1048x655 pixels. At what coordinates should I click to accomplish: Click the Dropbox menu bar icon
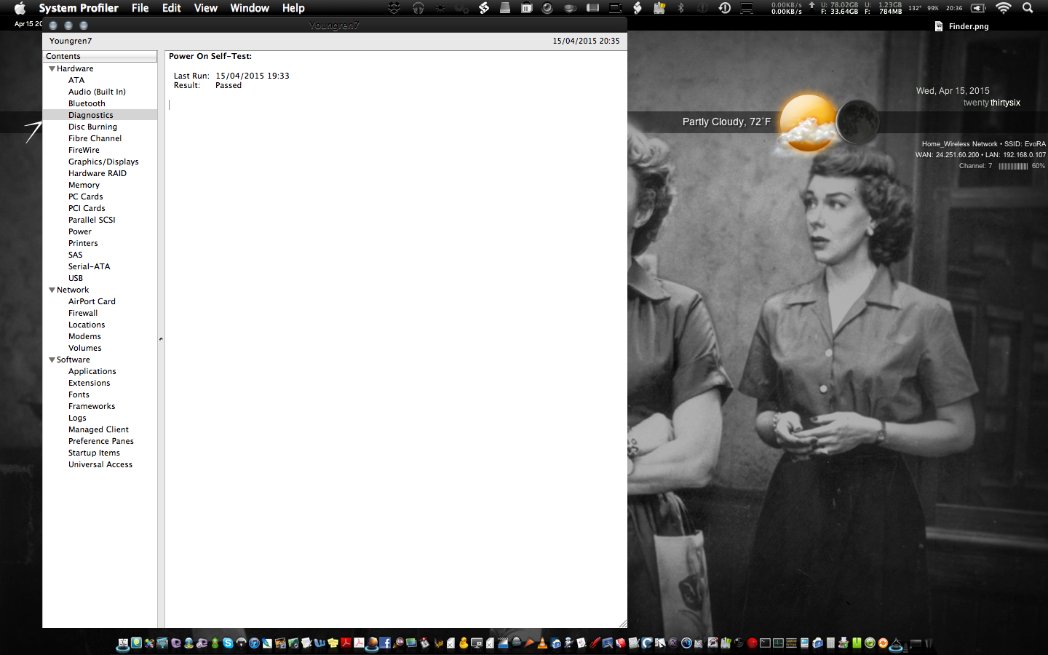click(x=394, y=8)
